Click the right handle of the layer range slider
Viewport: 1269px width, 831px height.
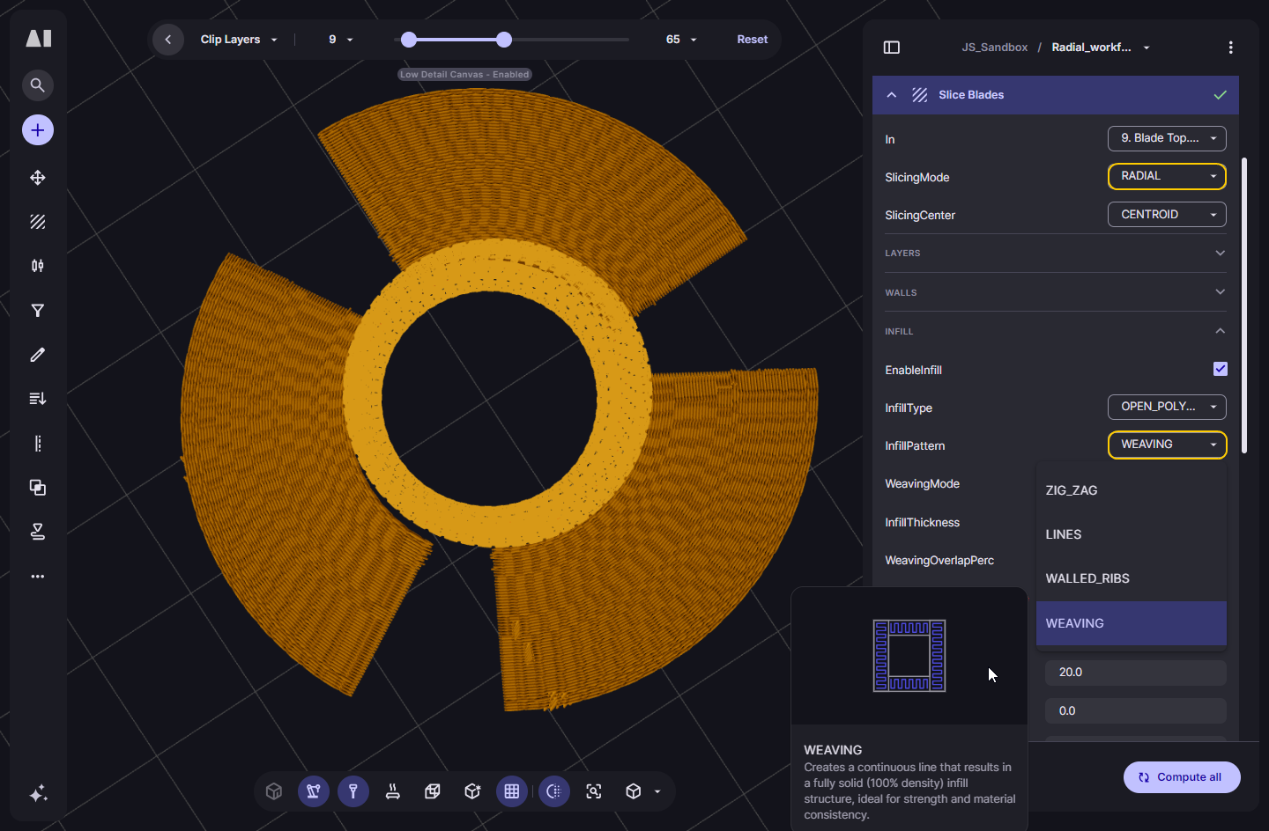click(504, 40)
